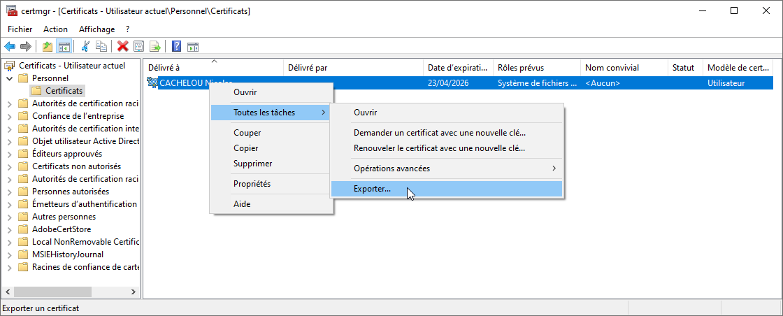This screenshot has width=783, height=316.
Task: Click the Export List toolbar icon
Action: click(155, 47)
